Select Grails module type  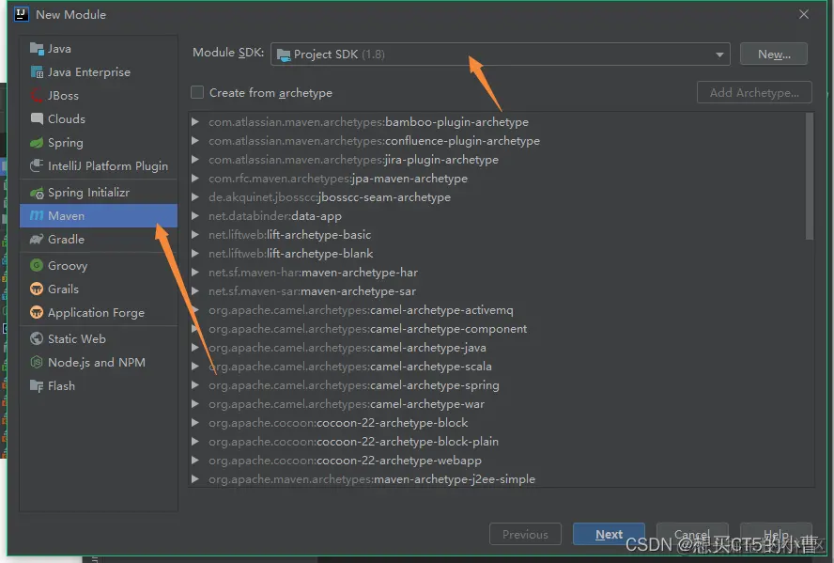(x=99, y=289)
